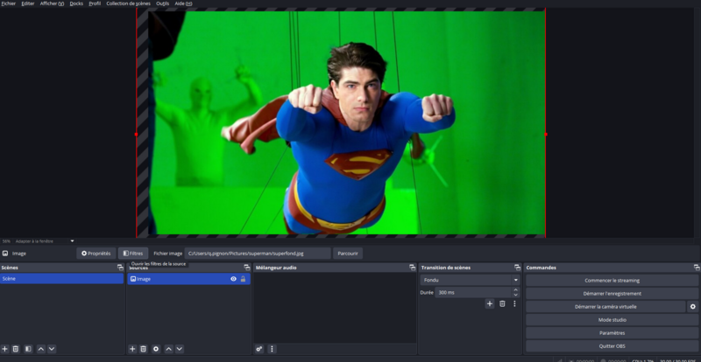Screen dimensions: 701x362
Task: Click the Propriétés button
Action: (x=96, y=253)
